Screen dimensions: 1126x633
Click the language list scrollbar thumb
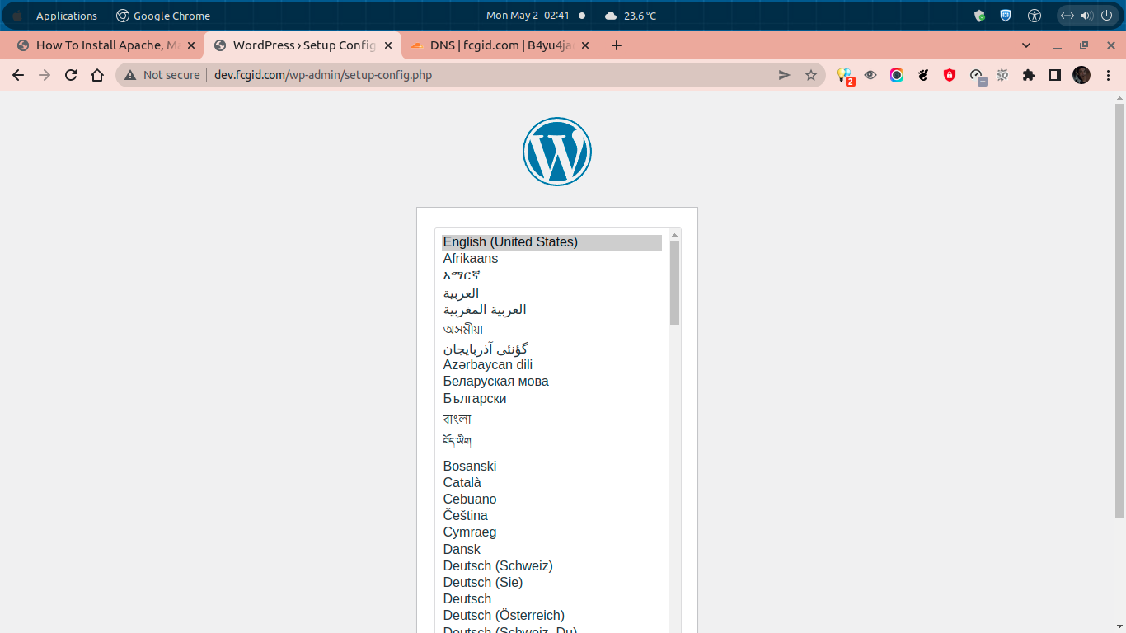point(675,283)
